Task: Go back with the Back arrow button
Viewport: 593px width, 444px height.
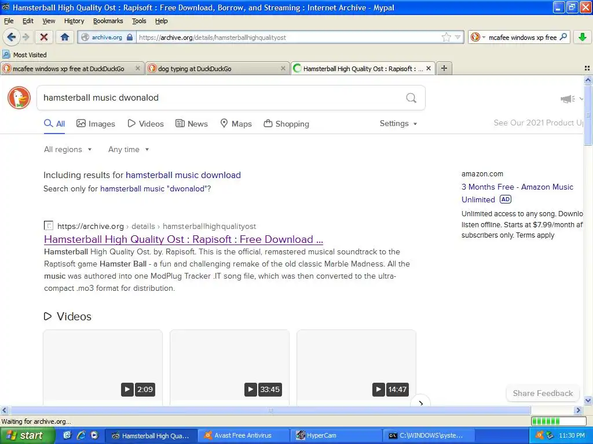Action: [12, 37]
